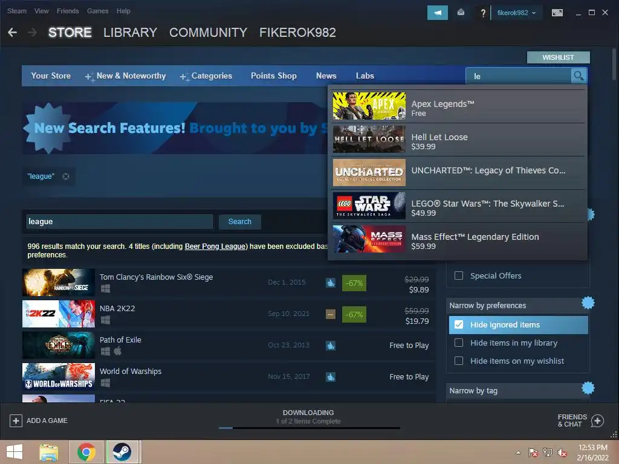Click the Search button next to league
Viewport: 619px width, 464px height.
pyautogui.click(x=239, y=222)
